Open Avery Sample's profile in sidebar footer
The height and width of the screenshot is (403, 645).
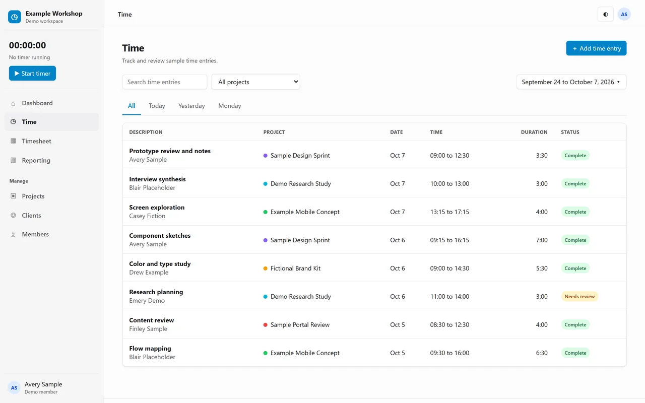pos(51,388)
